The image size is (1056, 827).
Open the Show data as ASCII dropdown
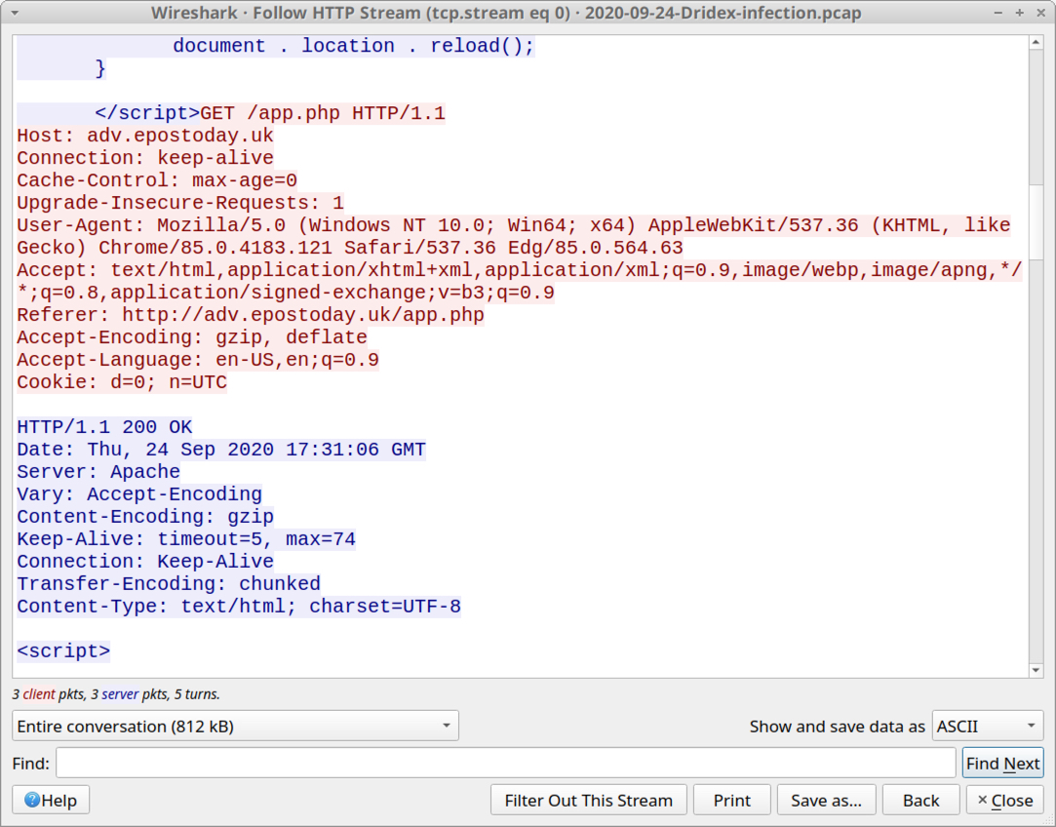tap(988, 726)
